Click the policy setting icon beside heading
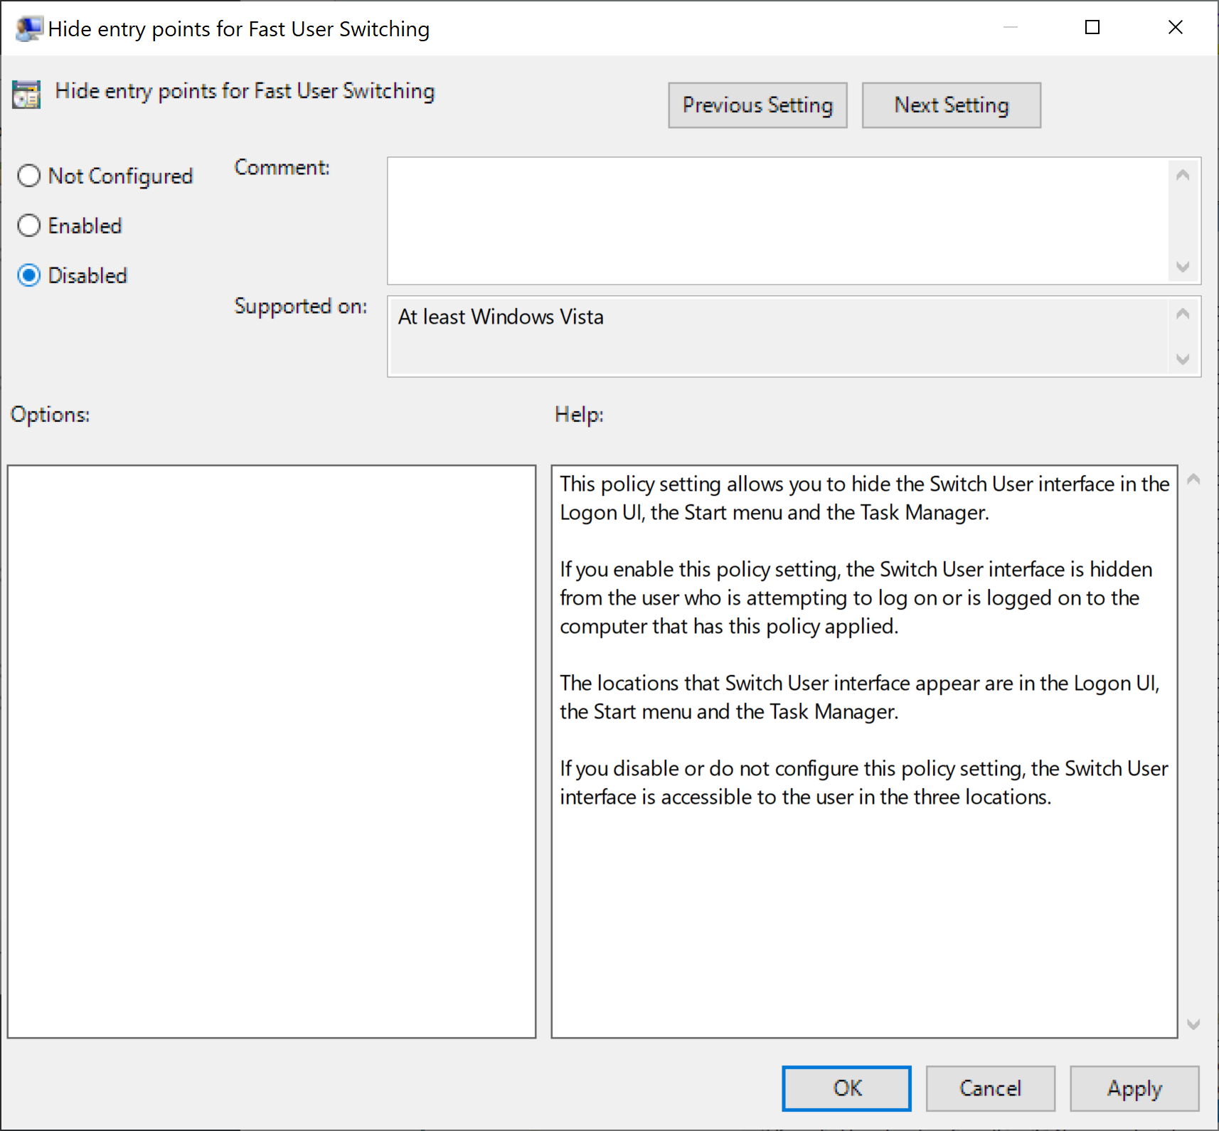This screenshot has width=1219, height=1131. point(26,94)
